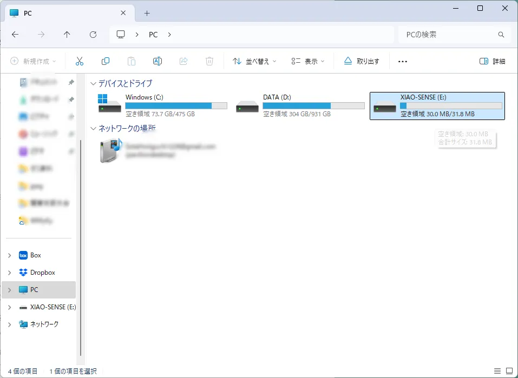Click the Copy icon in the toolbar
The image size is (518, 378).
click(x=106, y=61)
